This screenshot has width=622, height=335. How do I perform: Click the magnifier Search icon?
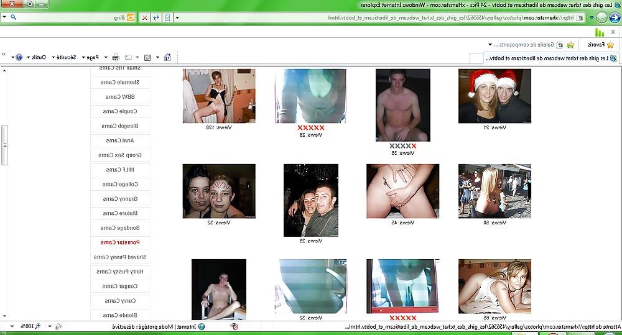(x=13, y=17)
